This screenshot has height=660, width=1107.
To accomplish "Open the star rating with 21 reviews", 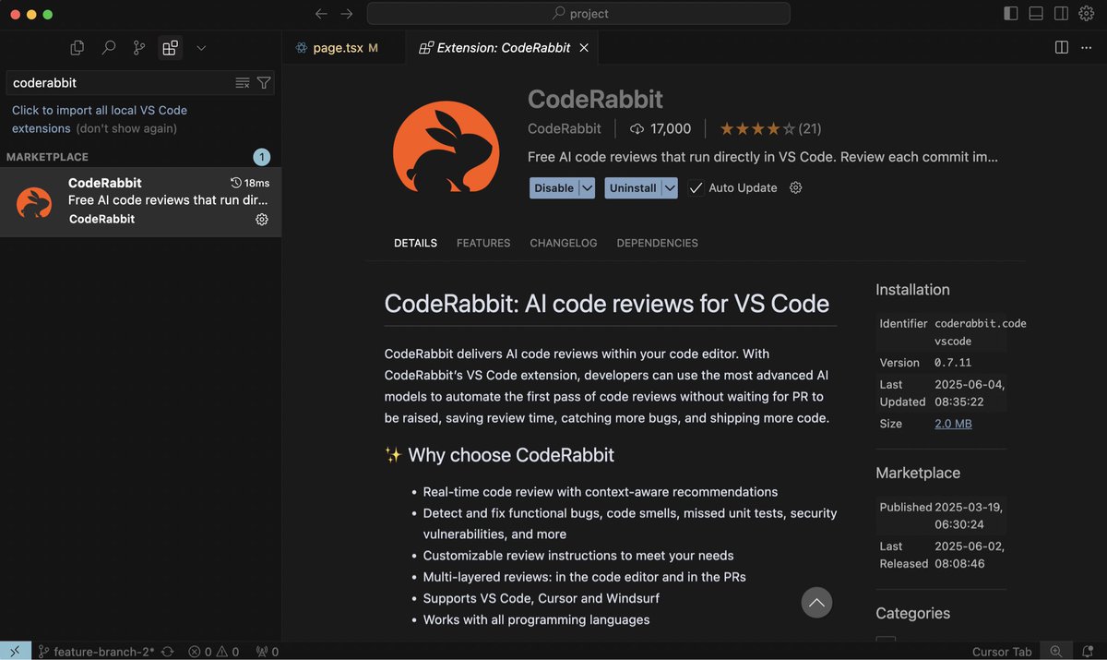I will click(770, 129).
